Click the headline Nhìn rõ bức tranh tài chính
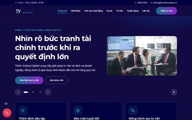 click(53, 47)
